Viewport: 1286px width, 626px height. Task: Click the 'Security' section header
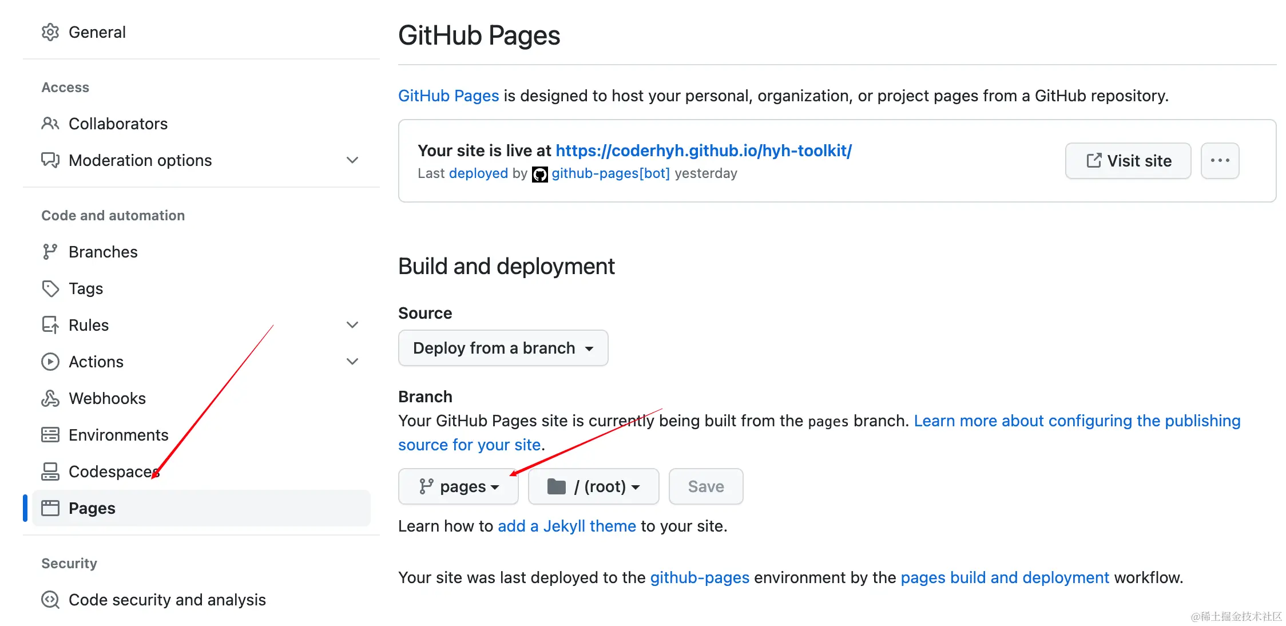tap(69, 564)
